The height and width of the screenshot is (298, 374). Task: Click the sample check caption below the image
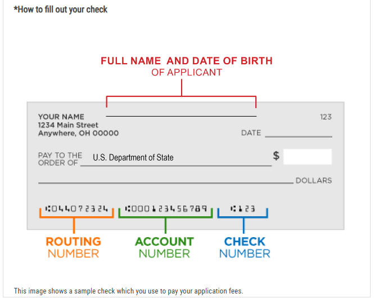click(x=129, y=291)
